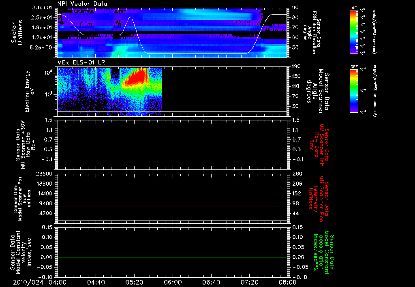Click the DEF label above the color bar
Viewport: 415px width, 287px height.
coord(354,67)
